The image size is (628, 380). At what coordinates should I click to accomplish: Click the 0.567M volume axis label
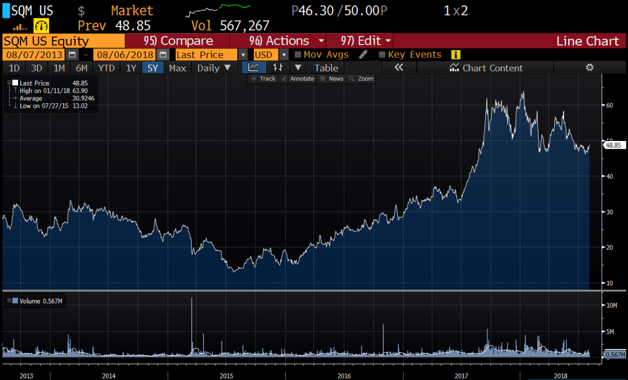[x=614, y=355]
